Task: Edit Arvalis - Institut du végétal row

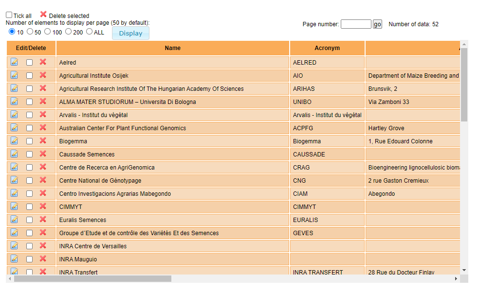Action: tap(14, 114)
